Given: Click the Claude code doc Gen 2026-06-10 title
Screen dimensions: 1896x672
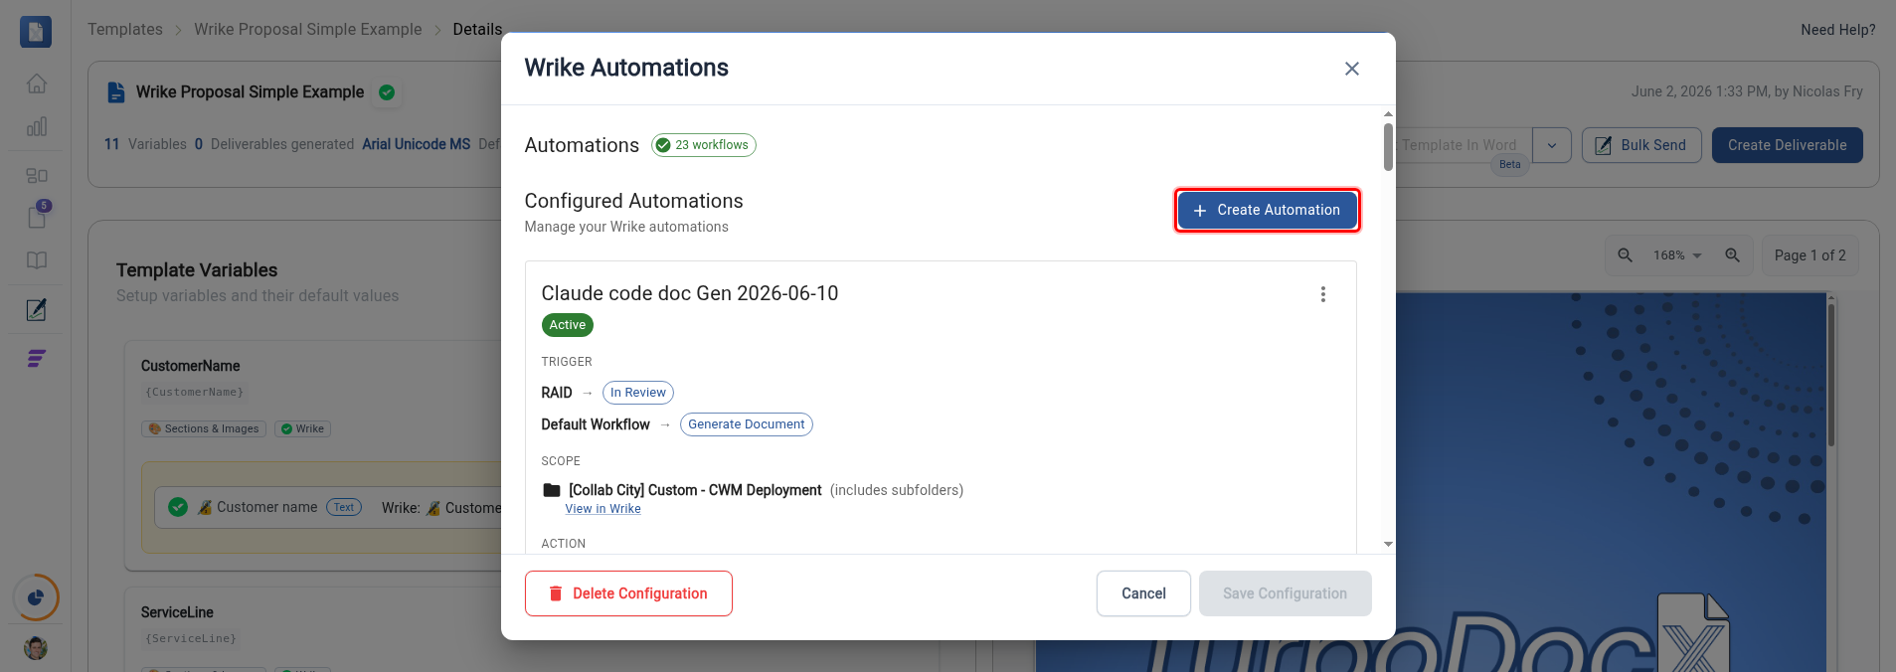Looking at the screenshot, I should [x=690, y=293].
